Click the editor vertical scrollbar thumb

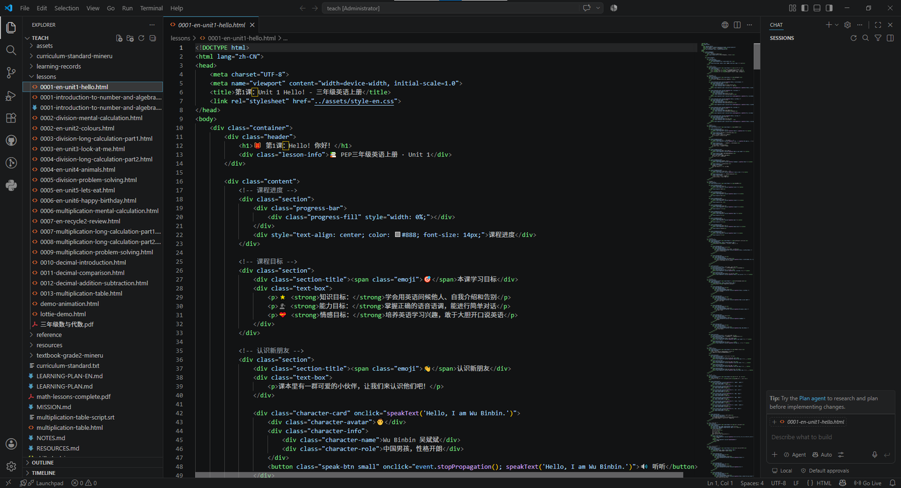coord(756,56)
